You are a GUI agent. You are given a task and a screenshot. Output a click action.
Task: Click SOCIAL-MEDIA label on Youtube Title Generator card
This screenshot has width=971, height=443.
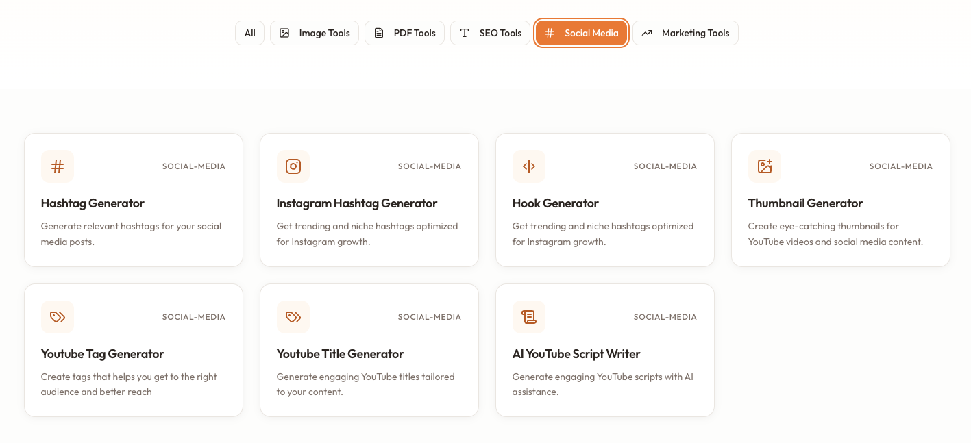tap(430, 317)
